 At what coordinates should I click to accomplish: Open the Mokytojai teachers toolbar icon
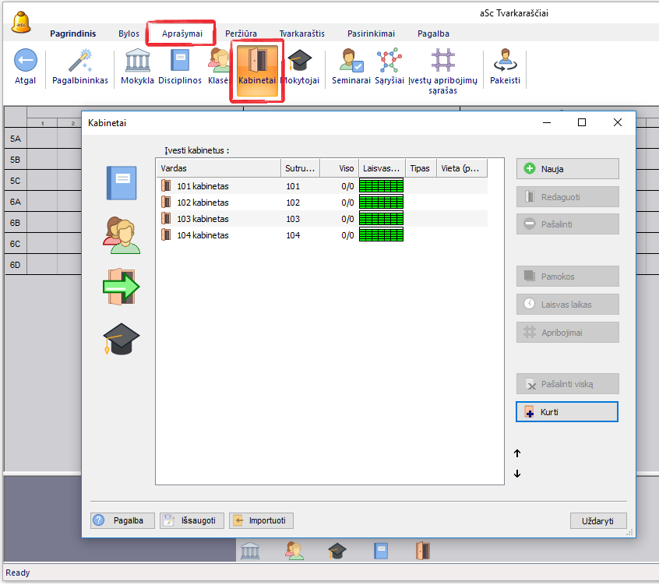pos(300,67)
